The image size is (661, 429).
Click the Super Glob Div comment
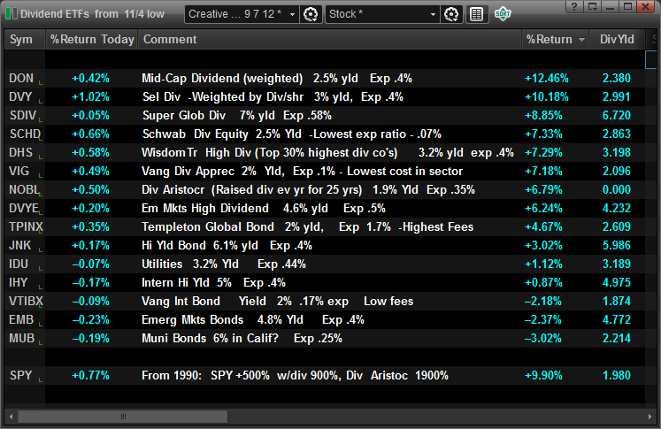(237, 116)
